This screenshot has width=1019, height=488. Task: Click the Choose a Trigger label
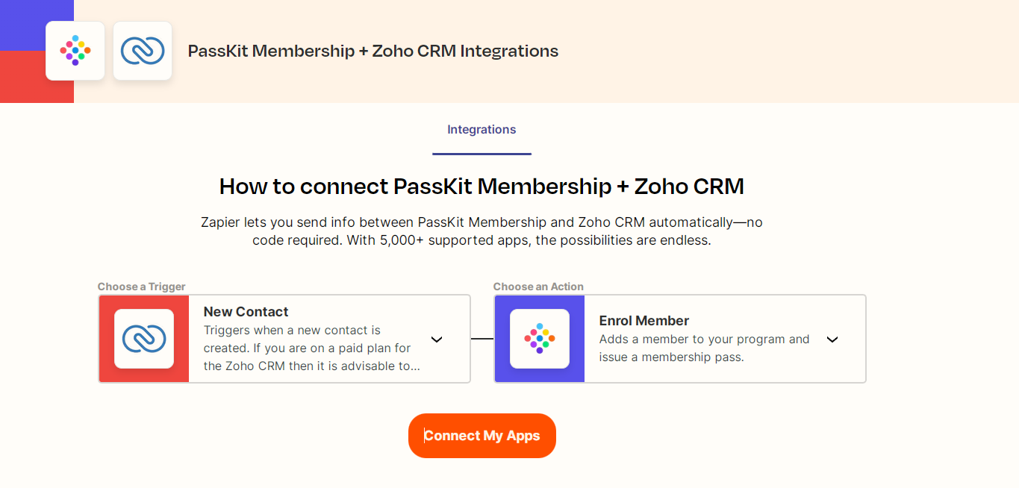coord(141,287)
